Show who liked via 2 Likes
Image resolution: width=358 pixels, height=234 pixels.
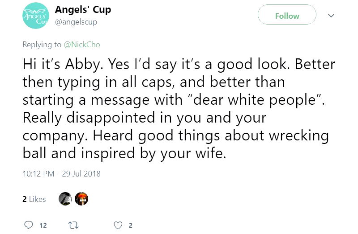click(34, 199)
